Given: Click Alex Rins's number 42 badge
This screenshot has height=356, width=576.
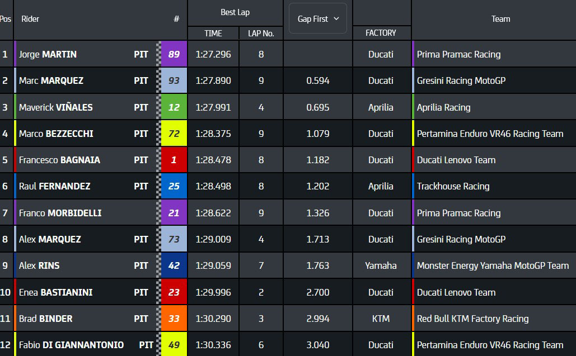Looking at the screenshot, I should pos(174,265).
